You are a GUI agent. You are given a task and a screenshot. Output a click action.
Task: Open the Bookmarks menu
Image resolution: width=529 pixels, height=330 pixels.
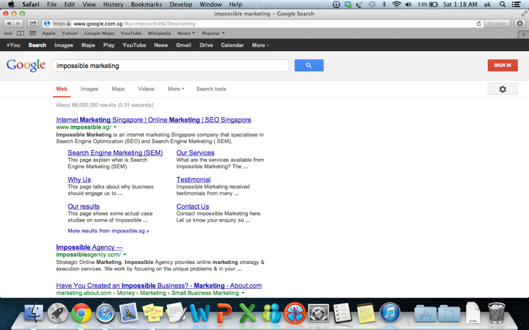[146, 4]
